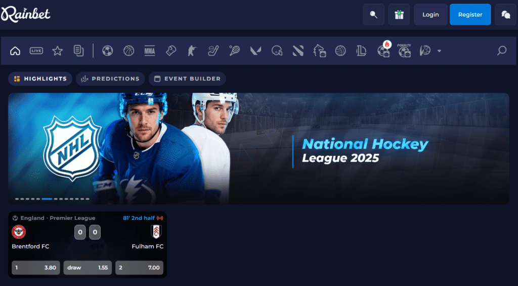The width and height of the screenshot is (518, 286).
Task: Open the Live events icon
Action: coord(36,50)
